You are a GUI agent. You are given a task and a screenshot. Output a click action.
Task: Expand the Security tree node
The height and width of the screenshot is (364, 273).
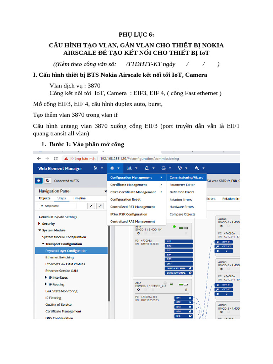pos(39,224)
